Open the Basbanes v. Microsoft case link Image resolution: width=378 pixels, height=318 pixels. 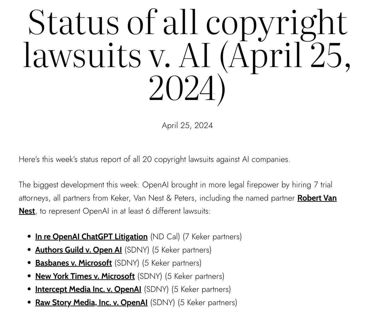pos(73,263)
